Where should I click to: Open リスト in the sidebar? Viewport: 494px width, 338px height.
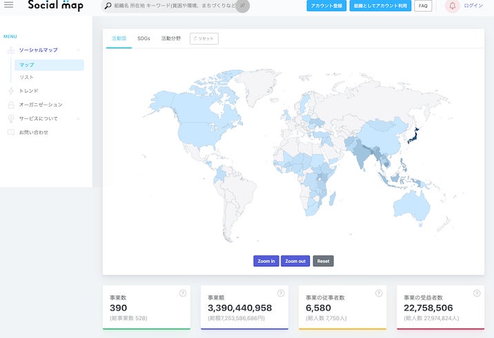pyautogui.click(x=26, y=77)
